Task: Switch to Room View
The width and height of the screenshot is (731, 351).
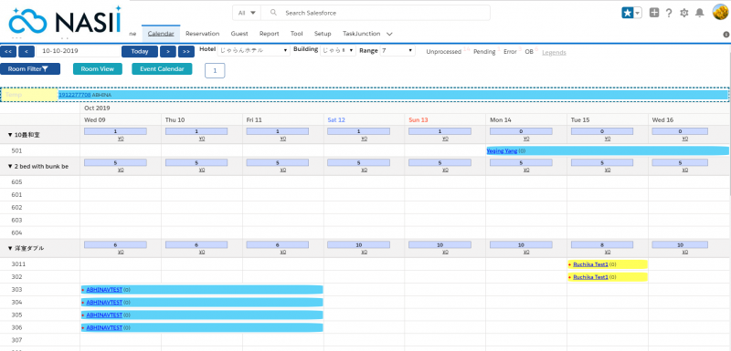Action: 98,68
